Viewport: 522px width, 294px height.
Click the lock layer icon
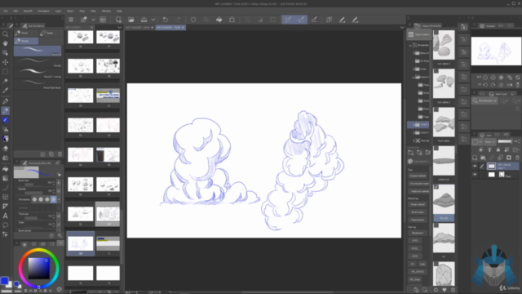498,149
